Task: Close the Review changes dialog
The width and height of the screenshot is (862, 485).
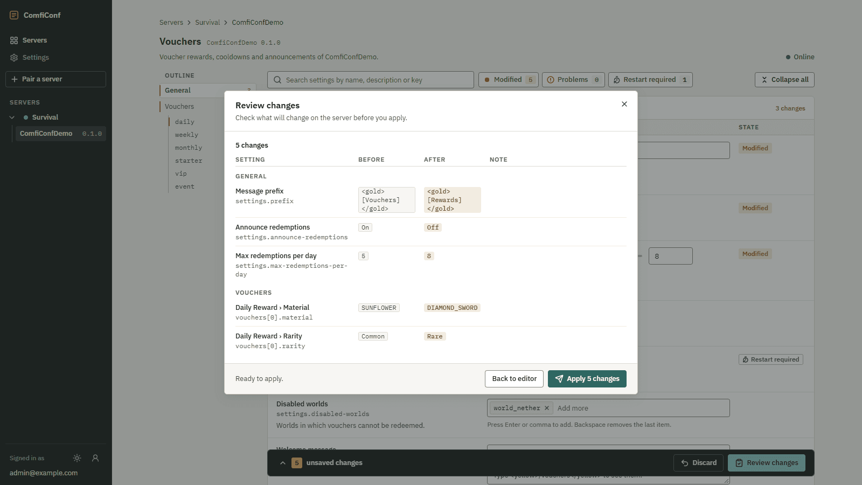Action: 624,104
